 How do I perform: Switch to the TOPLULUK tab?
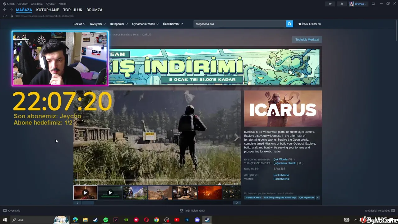[73, 10]
